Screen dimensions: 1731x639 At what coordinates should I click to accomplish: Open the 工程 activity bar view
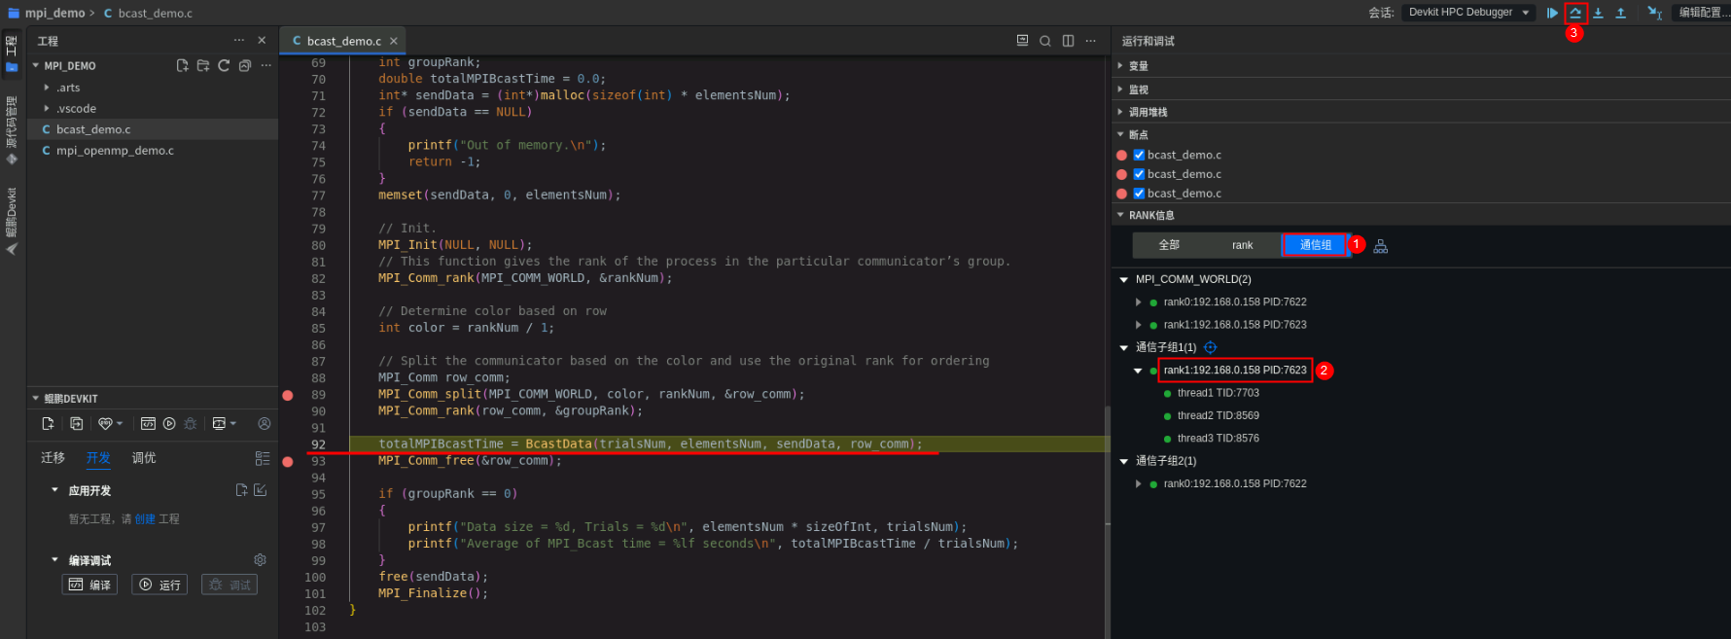point(12,54)
